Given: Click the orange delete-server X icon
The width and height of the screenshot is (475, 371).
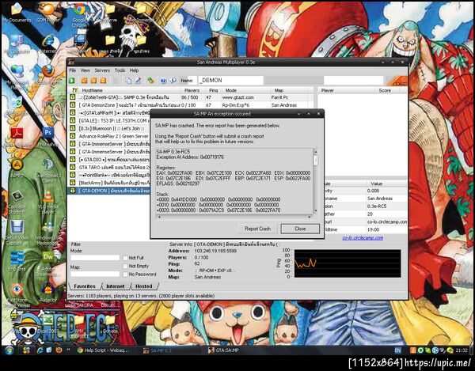Looking at the screenshot, I should point(94,81).
